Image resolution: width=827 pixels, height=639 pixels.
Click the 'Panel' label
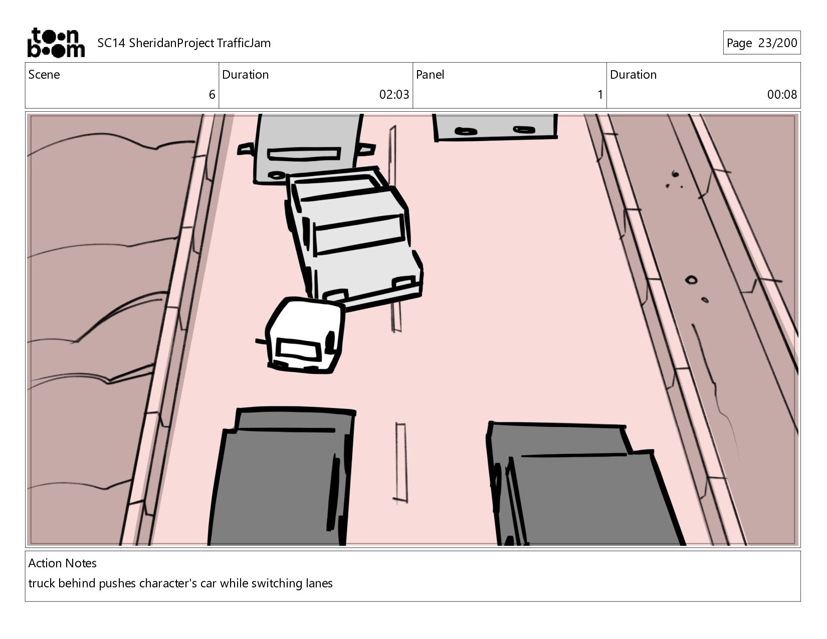point(430,75)
